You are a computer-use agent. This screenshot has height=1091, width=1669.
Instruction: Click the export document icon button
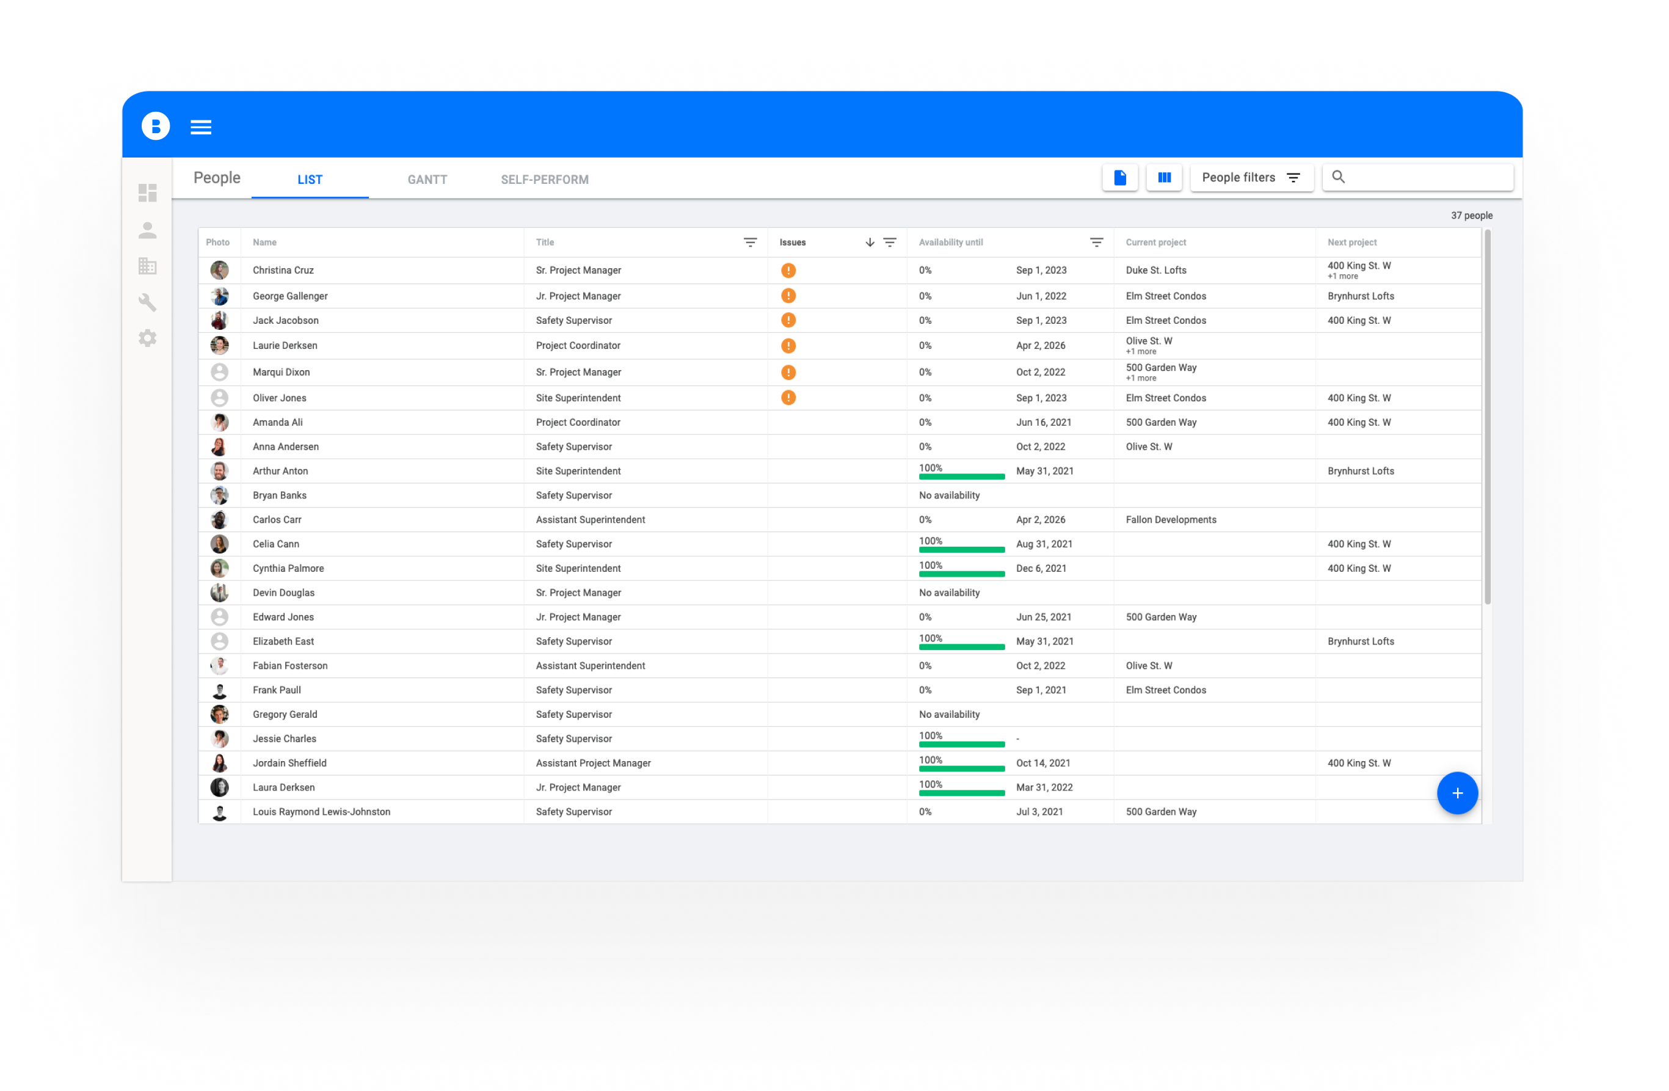tap(1120, 178)
